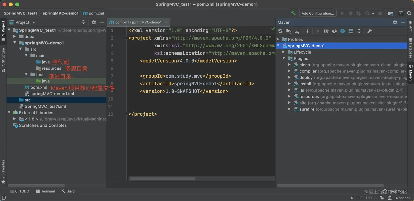Click Execute Maven Goal 'm' icon

pyautogui.click(x=326, y=31)
